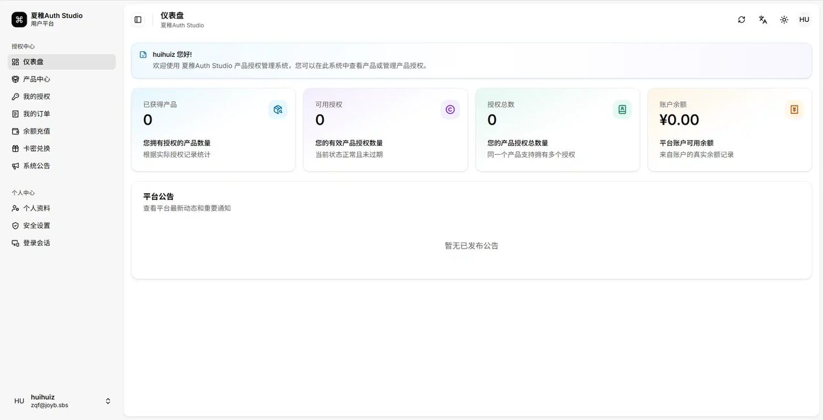The width and height of the screenshot is (823, 420).
Task: Click 根据实际授权记录统计 note
Action: tap(177, 155)
